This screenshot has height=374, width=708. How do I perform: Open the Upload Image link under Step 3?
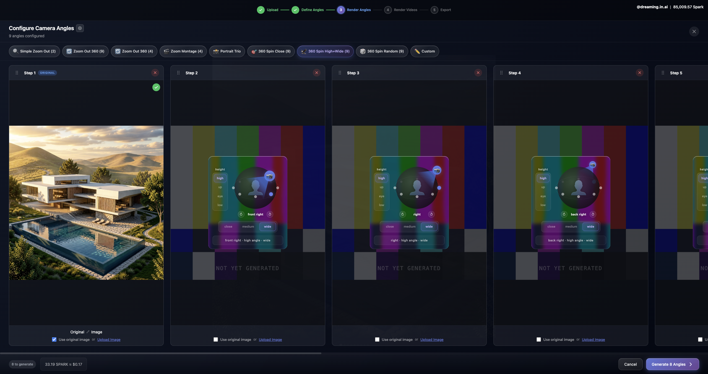pyautogui.click(x=432, y=339)
